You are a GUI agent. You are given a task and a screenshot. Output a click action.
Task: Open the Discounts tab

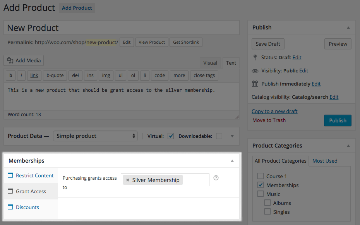point(27,207)
